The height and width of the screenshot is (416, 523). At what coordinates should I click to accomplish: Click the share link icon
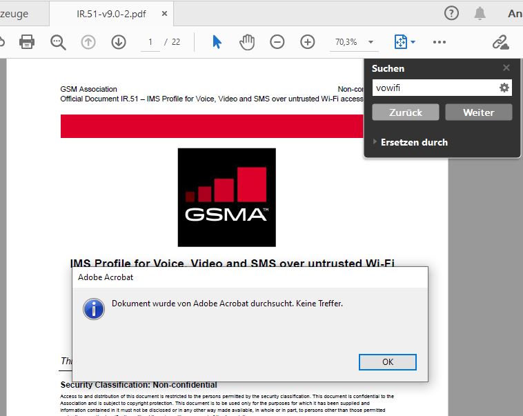tap(500, 42)
